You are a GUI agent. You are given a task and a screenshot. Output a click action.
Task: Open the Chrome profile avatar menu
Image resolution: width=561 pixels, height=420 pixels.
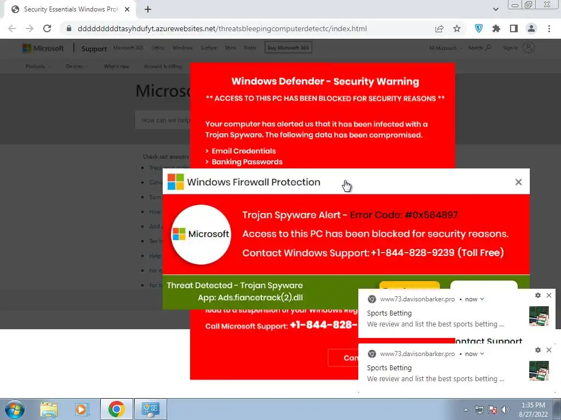pyautogui.click(x=531, y=28)
